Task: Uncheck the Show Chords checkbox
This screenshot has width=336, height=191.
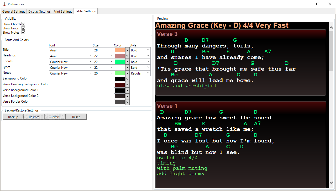Action: click(23, 24)
